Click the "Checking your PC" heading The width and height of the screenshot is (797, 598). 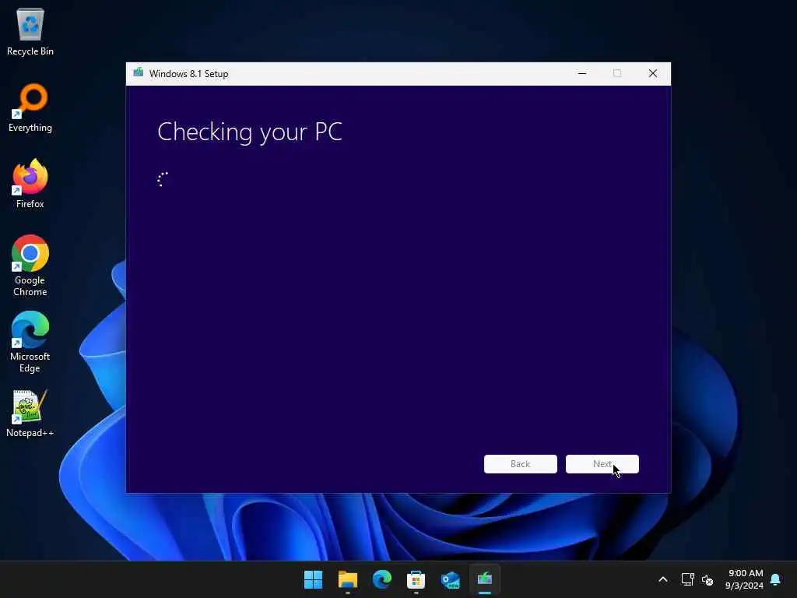coord(250,132)
